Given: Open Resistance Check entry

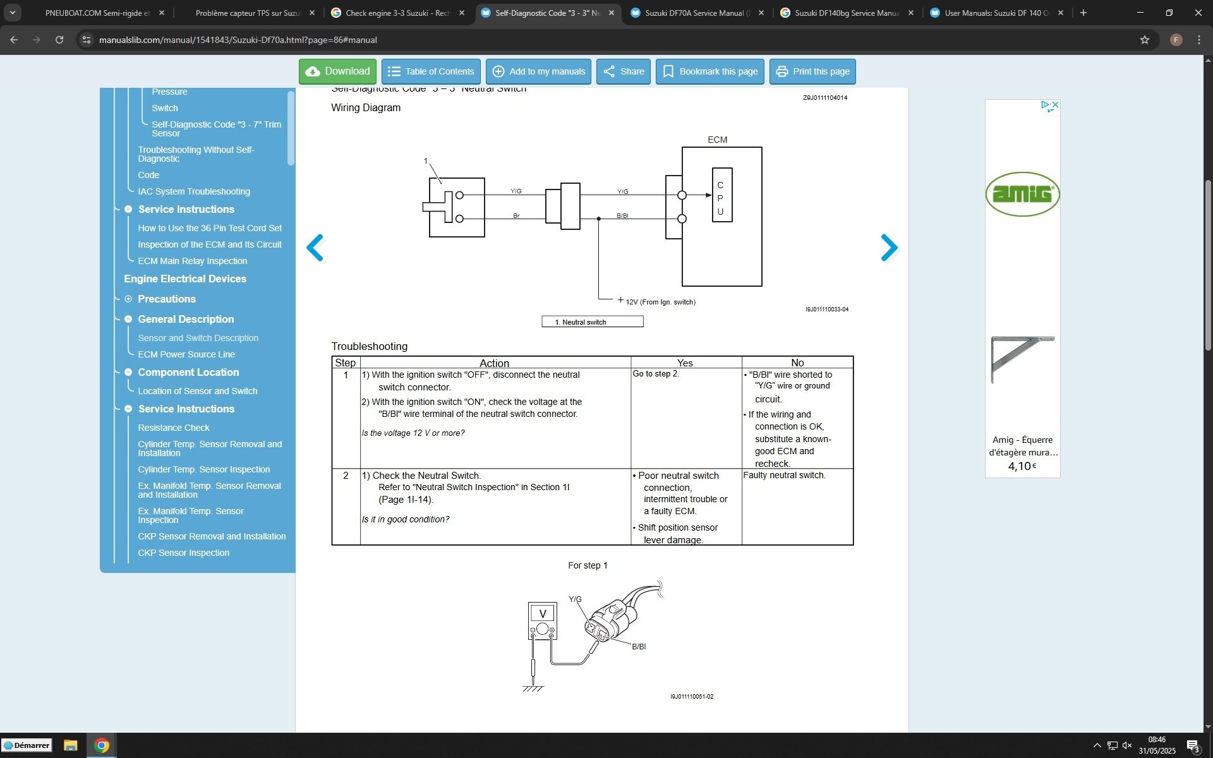Looking at the screenshot, I should click(x=174, y=428).
